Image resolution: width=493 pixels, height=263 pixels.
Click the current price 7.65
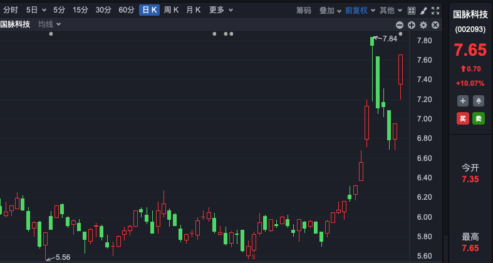tap(470, 50)
